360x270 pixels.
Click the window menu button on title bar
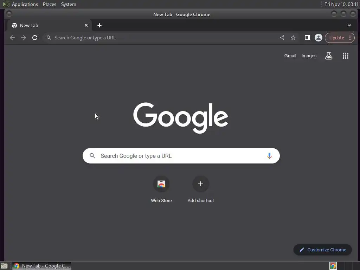click(x=9, y=14)
